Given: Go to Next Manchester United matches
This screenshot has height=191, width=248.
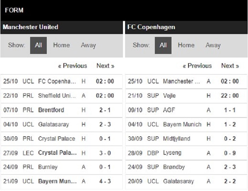Looking at the screenshot, I should (105, 66).
